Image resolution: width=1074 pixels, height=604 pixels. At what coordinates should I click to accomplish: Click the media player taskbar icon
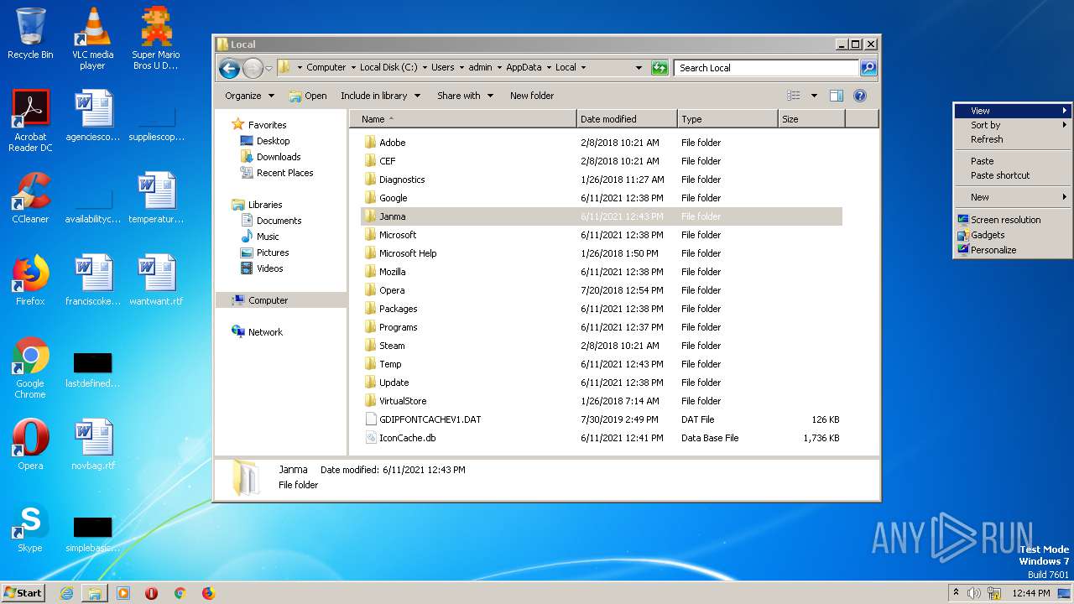(123, 593)
